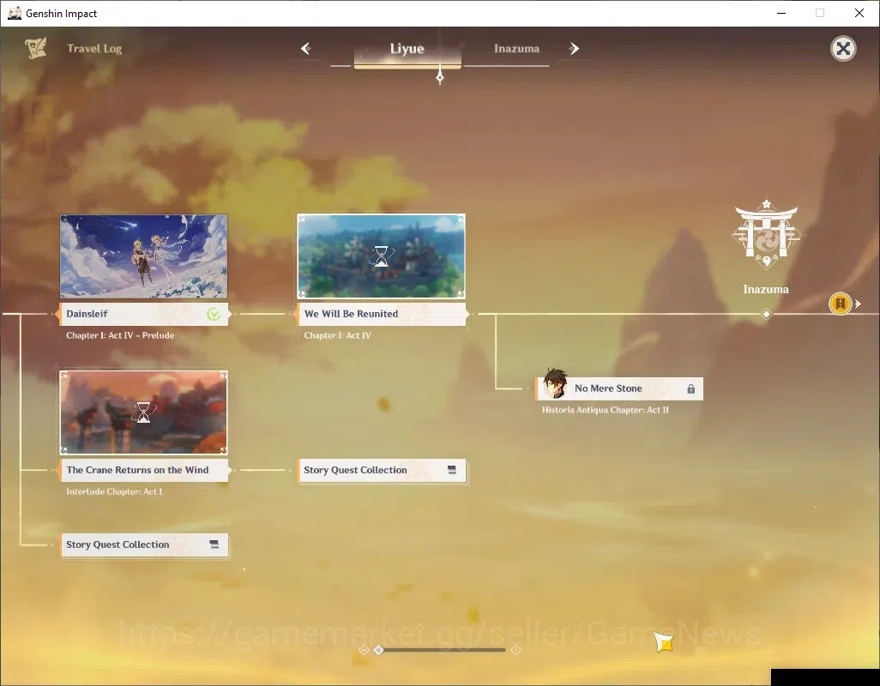Select the Liyue tab

click(407, 49)
